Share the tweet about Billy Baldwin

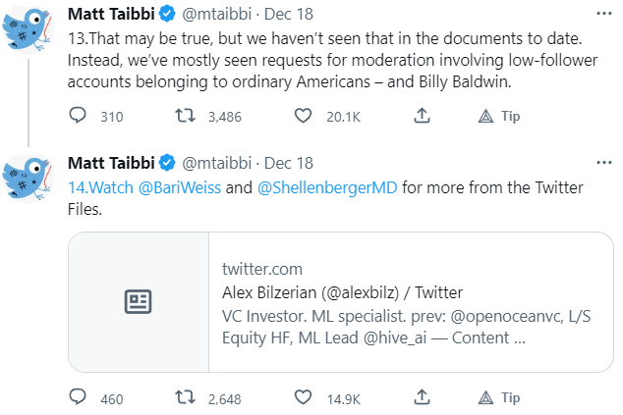(422, 116)
